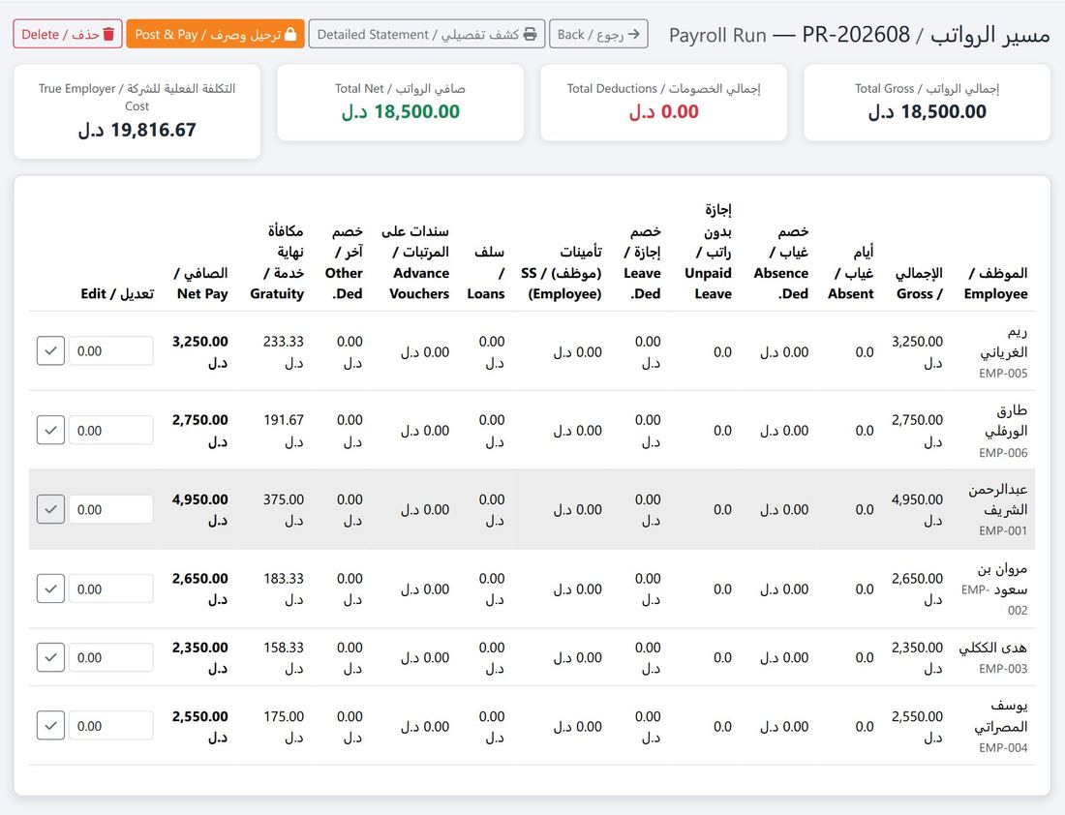Click the Total Net summary card
Image resolution: width=1065 pixels, height=815 pixels.
click(400, 103)
